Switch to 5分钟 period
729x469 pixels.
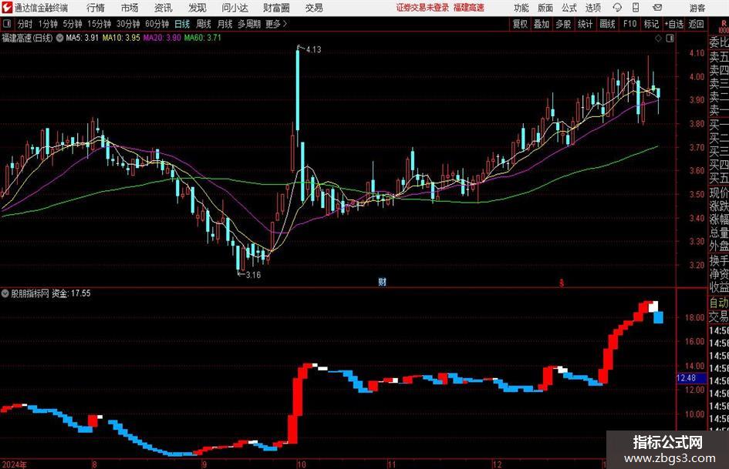tap(73, 24)
